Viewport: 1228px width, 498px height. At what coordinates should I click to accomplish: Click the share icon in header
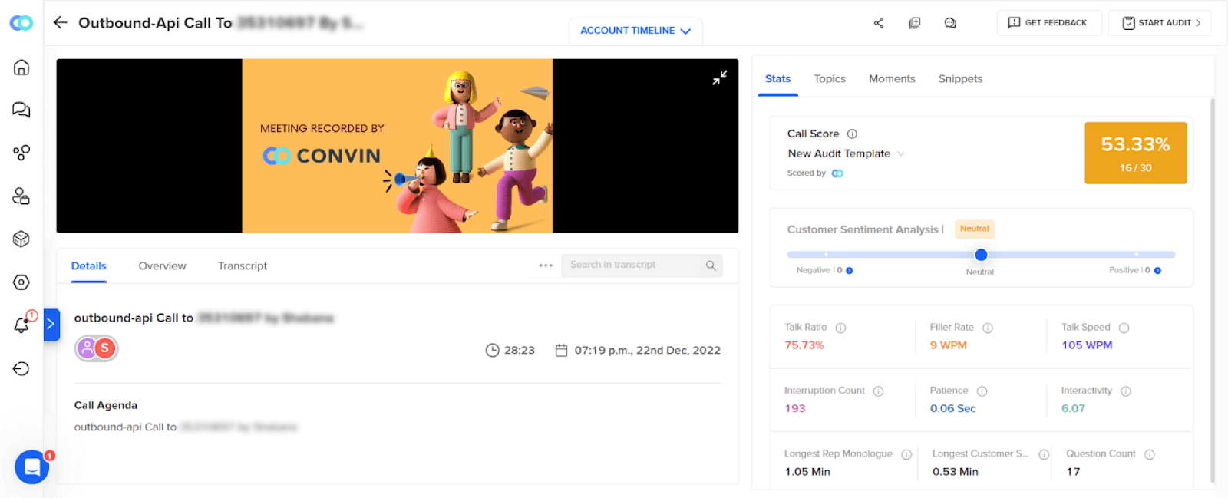(879, 23)
